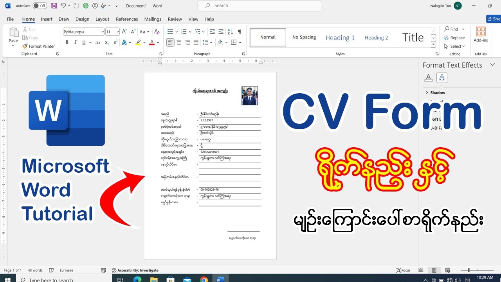The image size is (501, 282).
Task: Toggle strikethrough formatting
Action: 97,42
